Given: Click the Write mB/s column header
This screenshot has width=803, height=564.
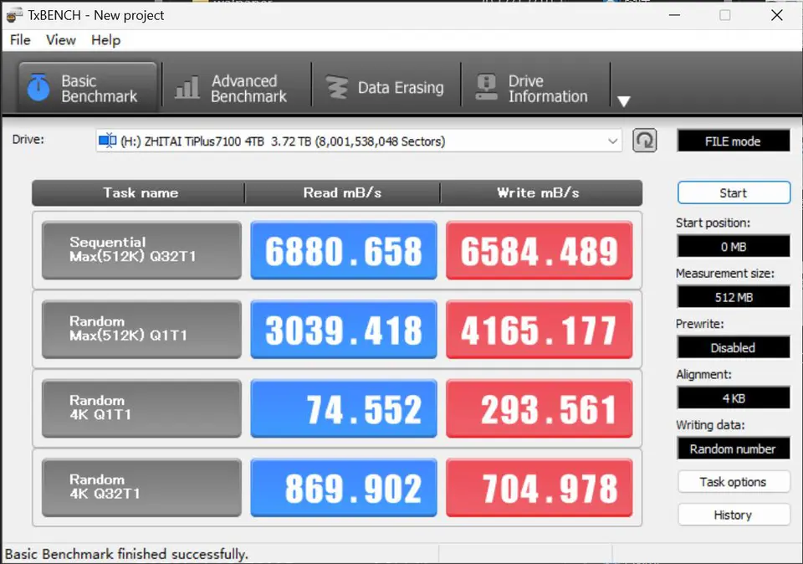Looking at the screenshot, I should pyautogui.click(x=541, y=192).
